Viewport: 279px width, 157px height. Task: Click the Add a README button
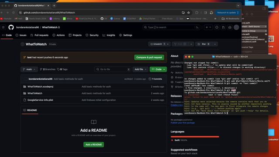pos(94,144)
